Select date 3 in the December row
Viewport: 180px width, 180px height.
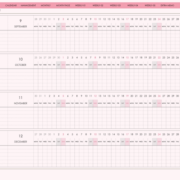click(63, 134)
